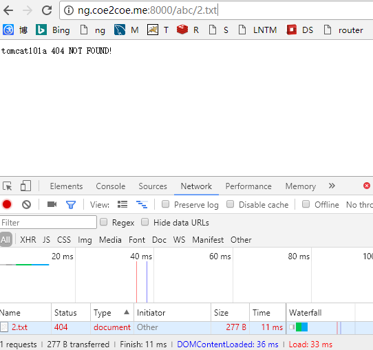Enable the Regex filter checkbox

[x=103, y=222]
